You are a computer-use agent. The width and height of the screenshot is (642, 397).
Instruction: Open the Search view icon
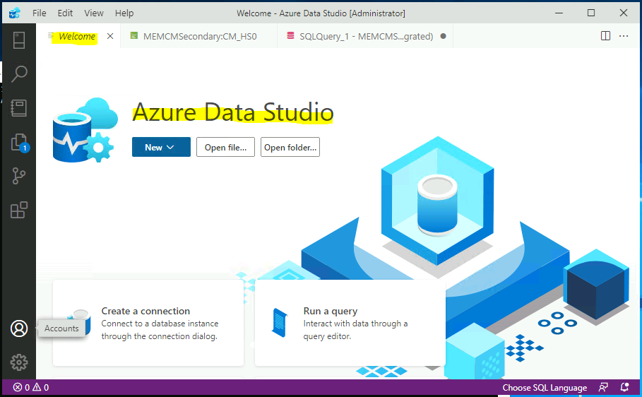[x=19, y=74]
